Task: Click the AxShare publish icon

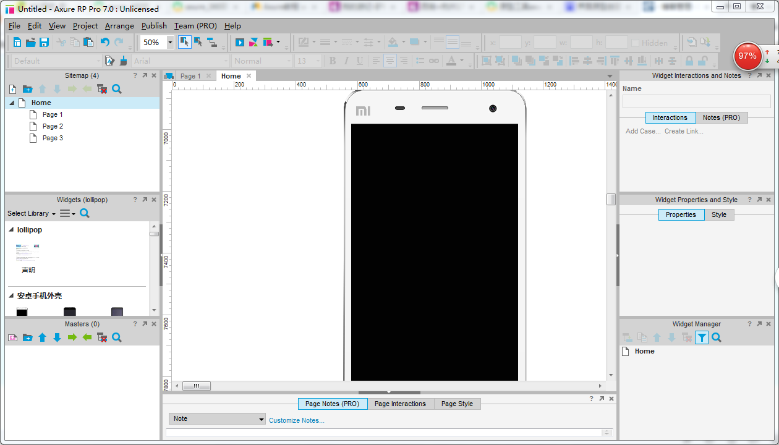Action: pos(253,42)
